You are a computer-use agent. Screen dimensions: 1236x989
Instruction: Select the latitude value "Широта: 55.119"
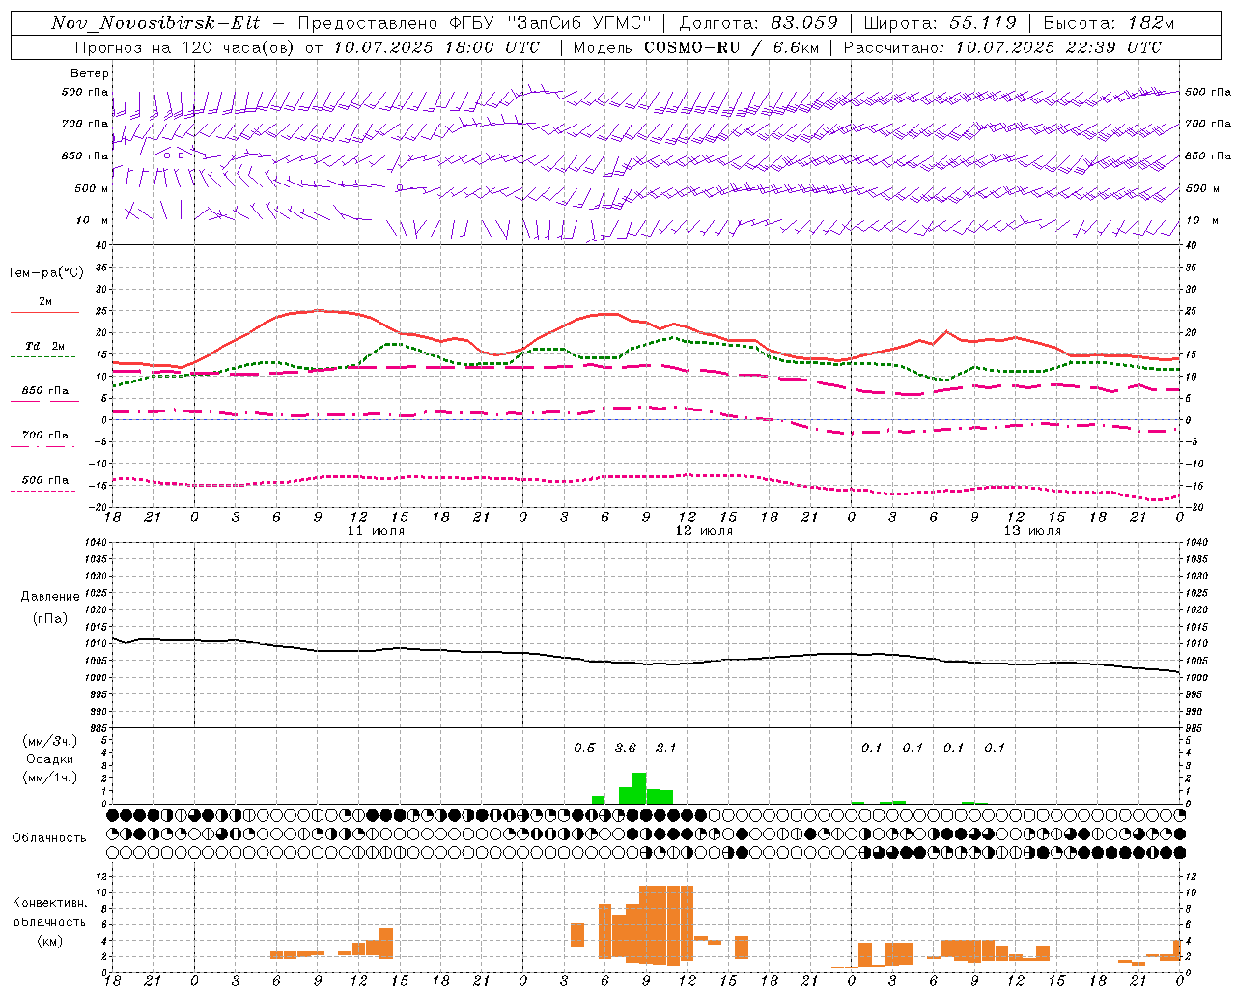(941, 23)
